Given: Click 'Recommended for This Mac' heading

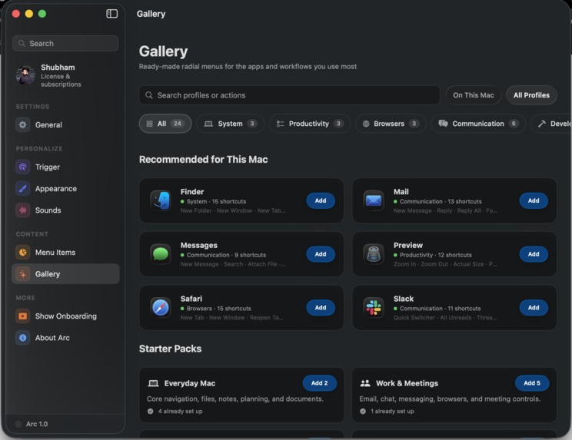Looking at the screenshot, I should (x=203, y=160).
